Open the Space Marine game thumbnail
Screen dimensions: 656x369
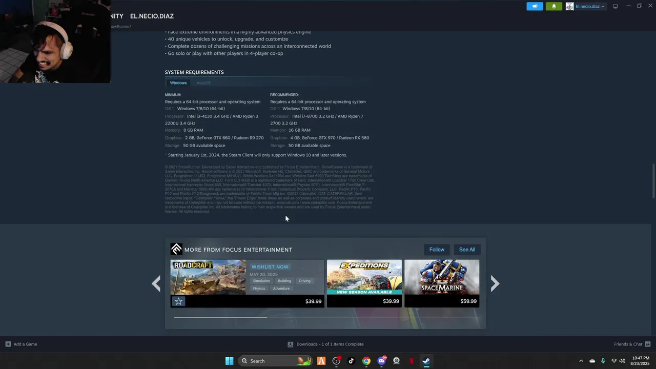point(442,277)
